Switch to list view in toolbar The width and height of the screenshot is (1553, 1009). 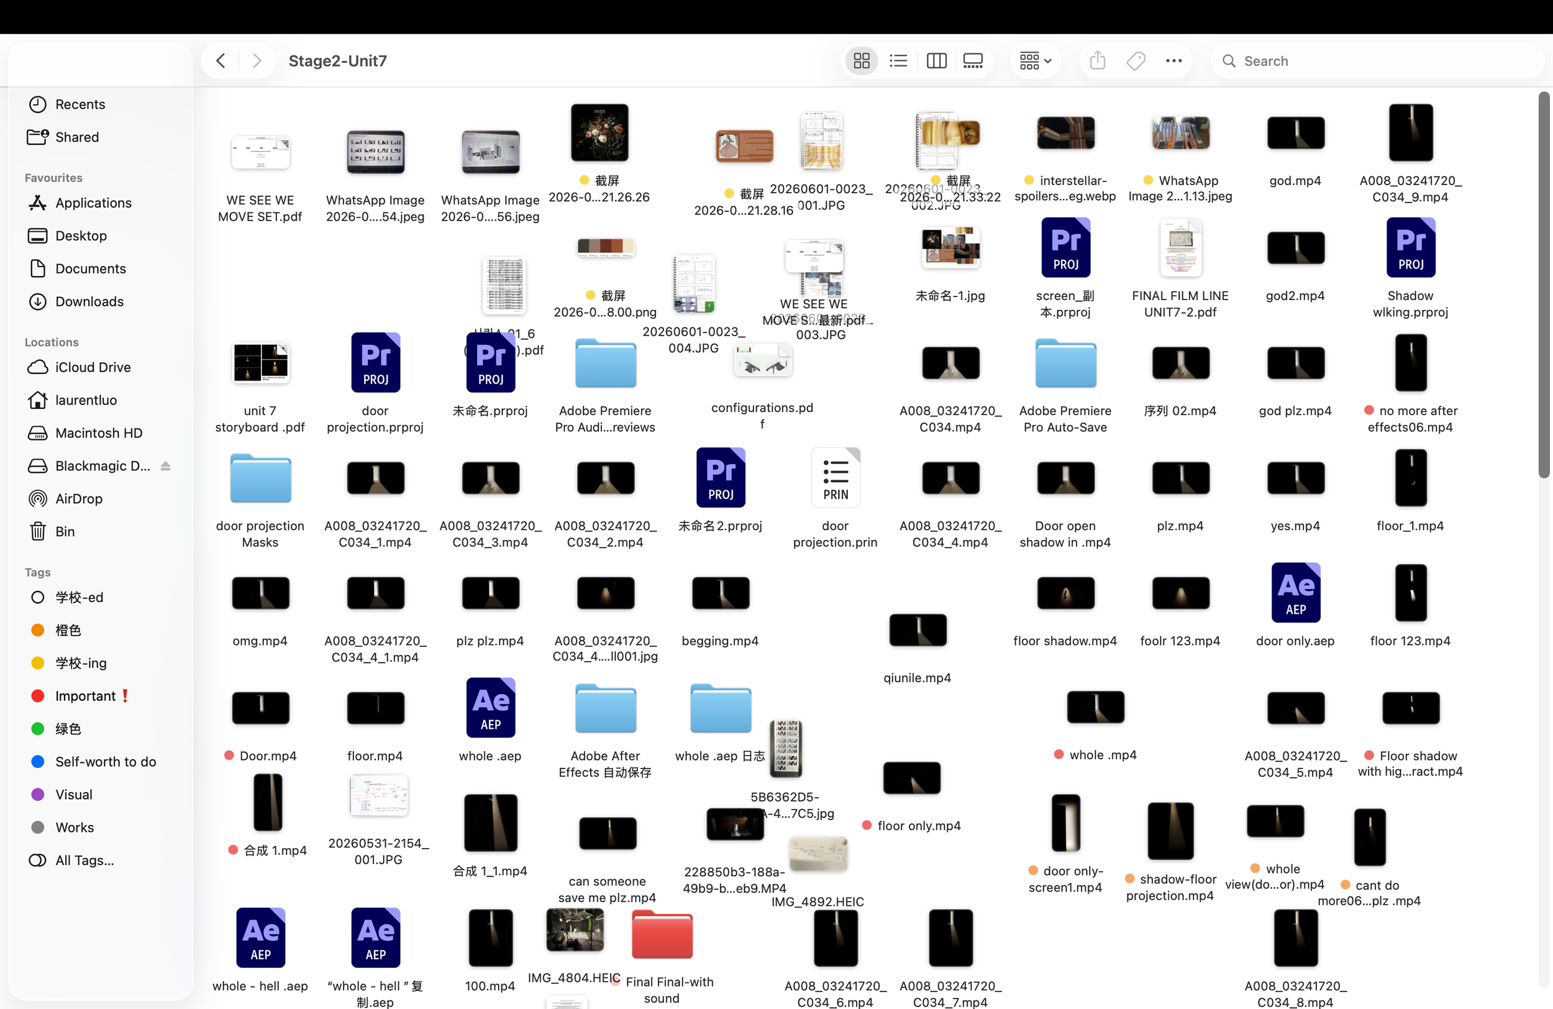pos(898,61)
